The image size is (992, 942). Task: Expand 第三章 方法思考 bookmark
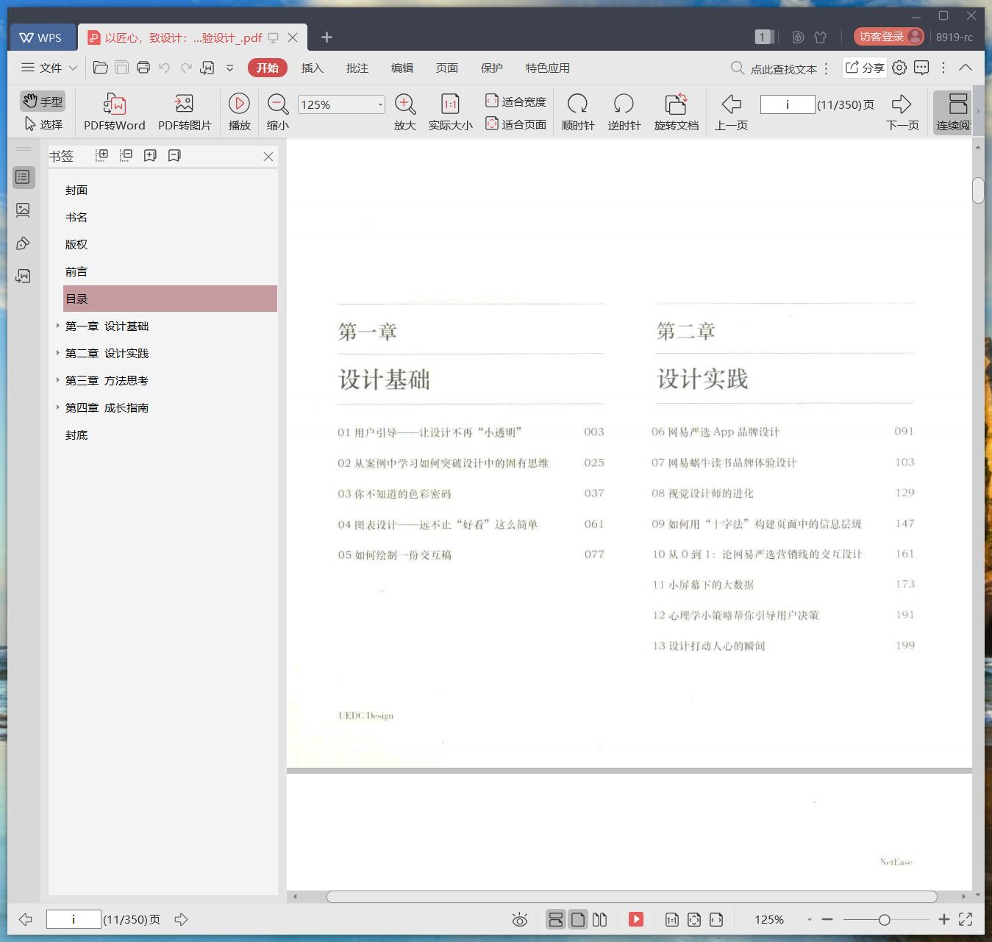[57, 380]
